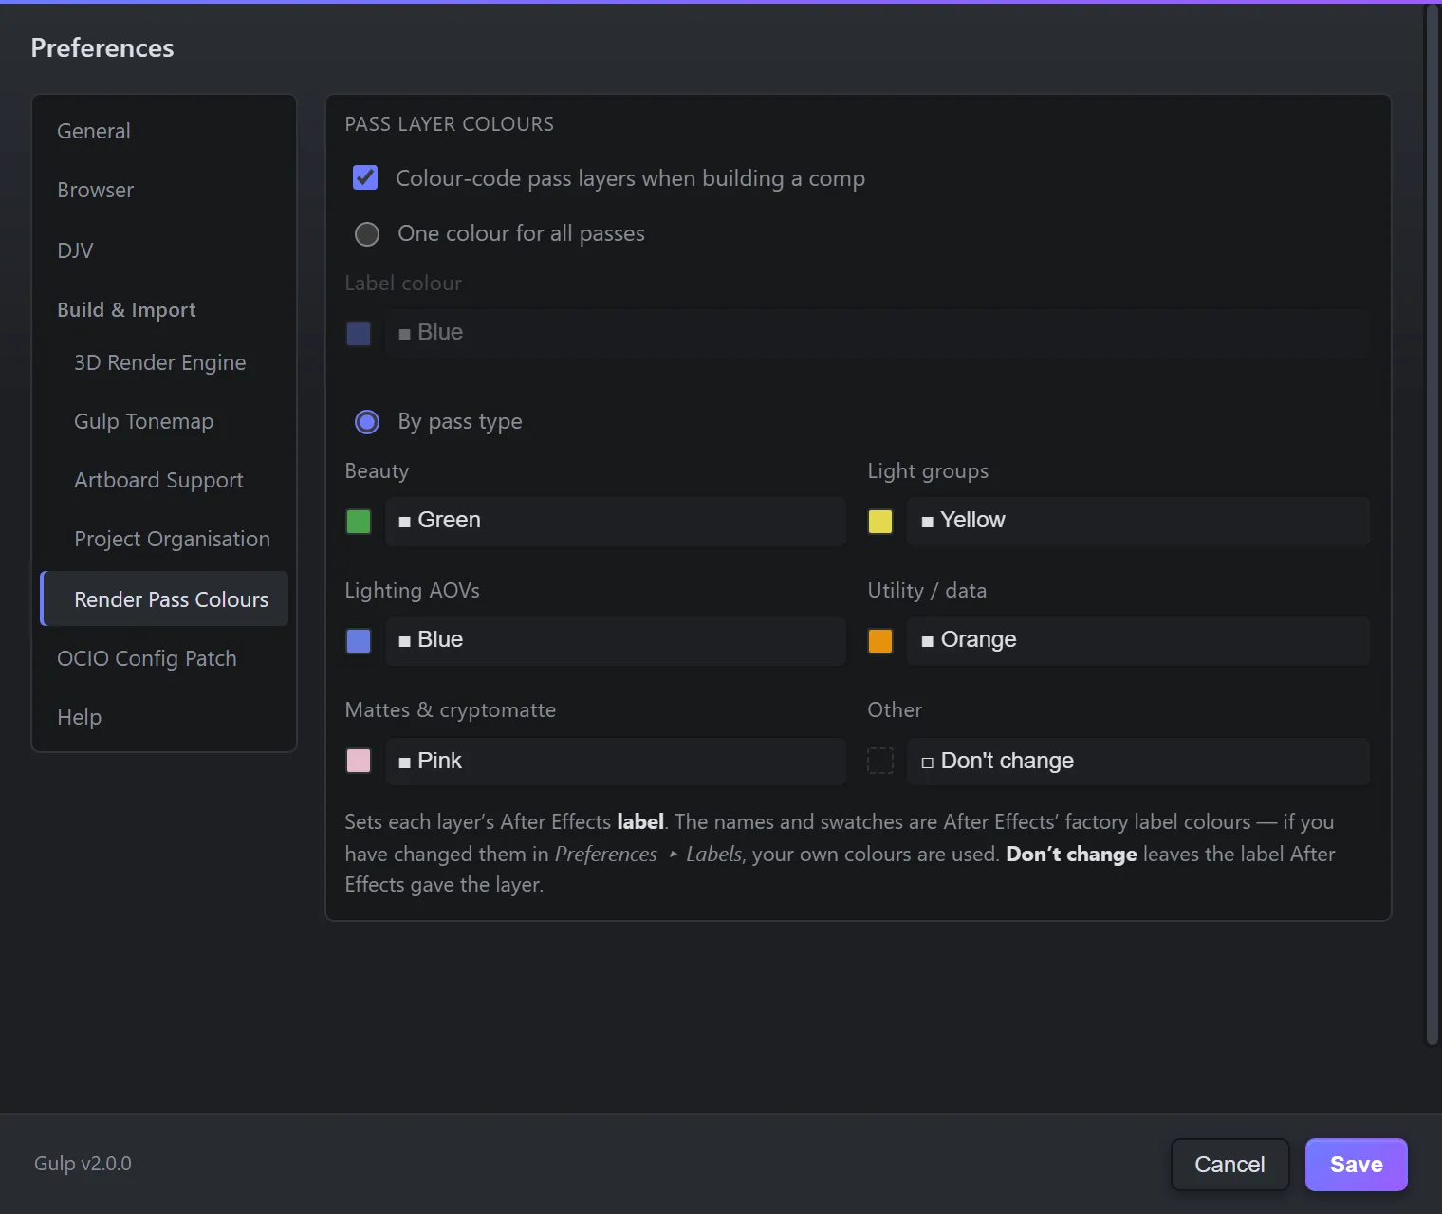
Task: Click the Cancel button
Action: [x=1229, y=1165]
